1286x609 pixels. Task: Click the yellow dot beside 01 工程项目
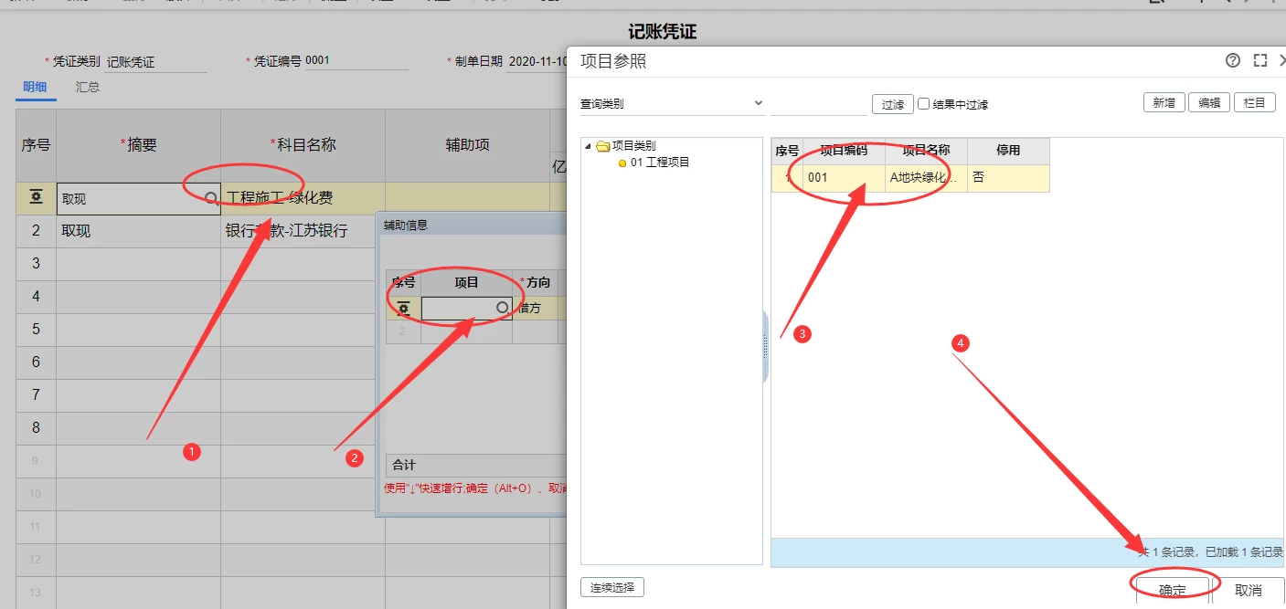pyautogui.click(x=622, y=163)
